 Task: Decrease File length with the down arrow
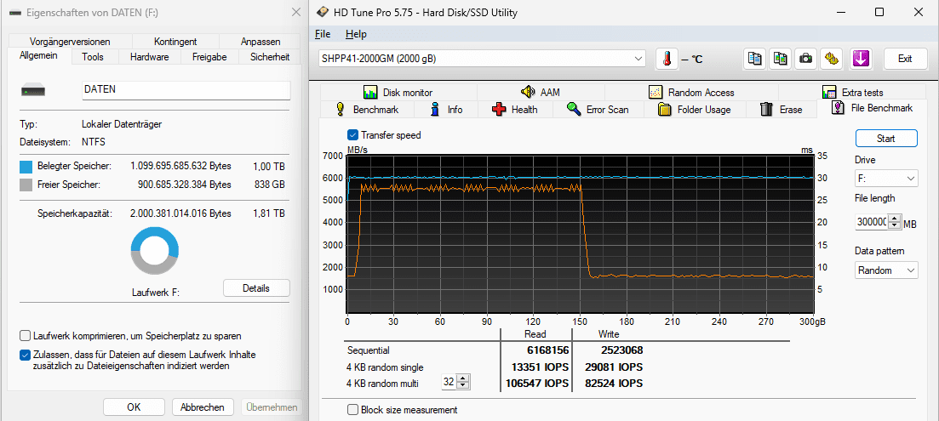pyautogui.click(x=896, y=226)
